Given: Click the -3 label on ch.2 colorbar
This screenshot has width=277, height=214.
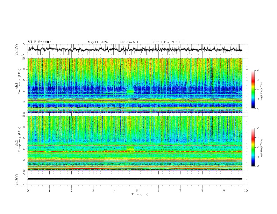Looking at the screenshot, I should point(258,128).
